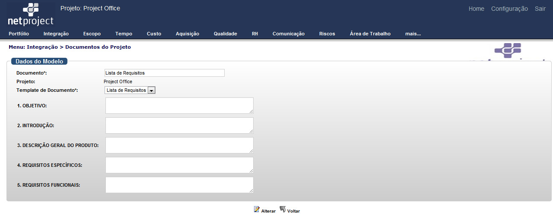
Task: Click inside the 1. OBJETIVO text area
Action: 179,106
